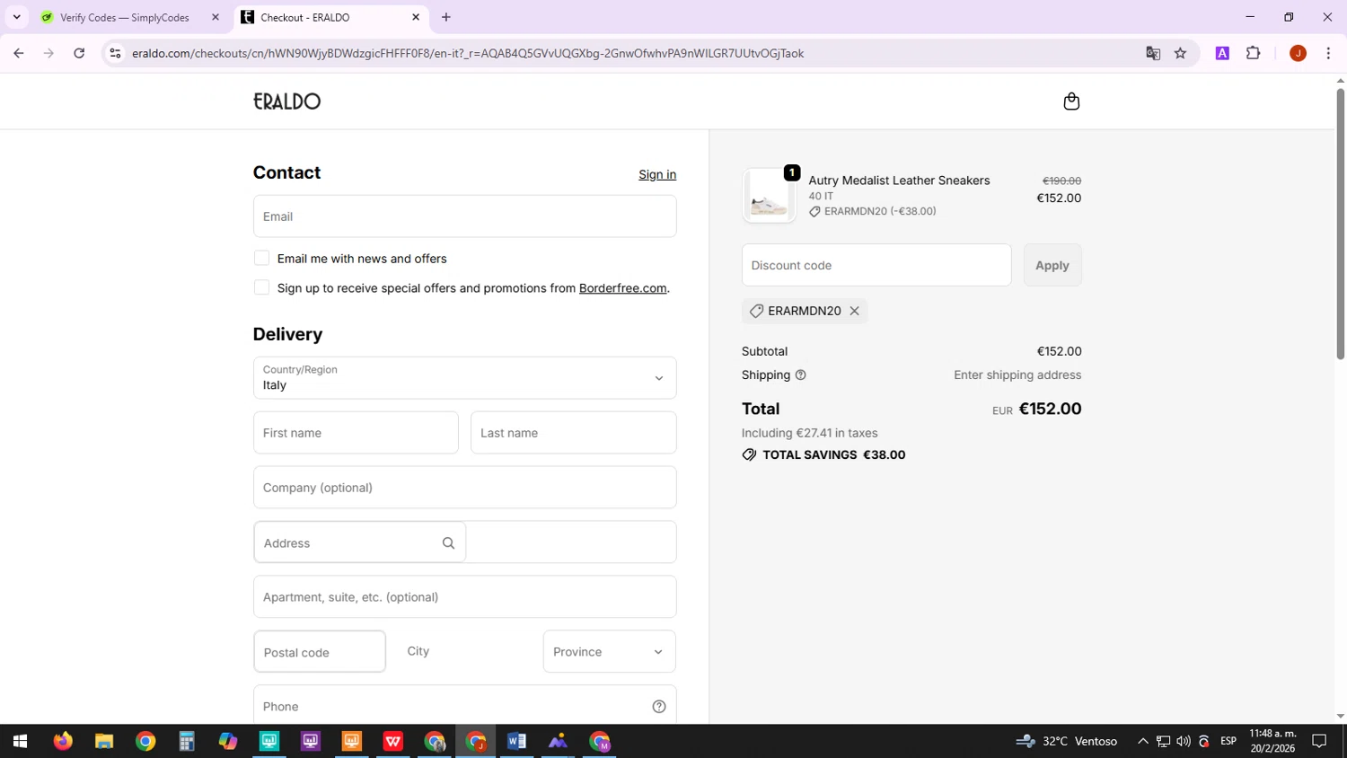Screen dimensions: 1347x758
Task: Click the Autry Medalist Leather Sneakers title
Action: 899,181
